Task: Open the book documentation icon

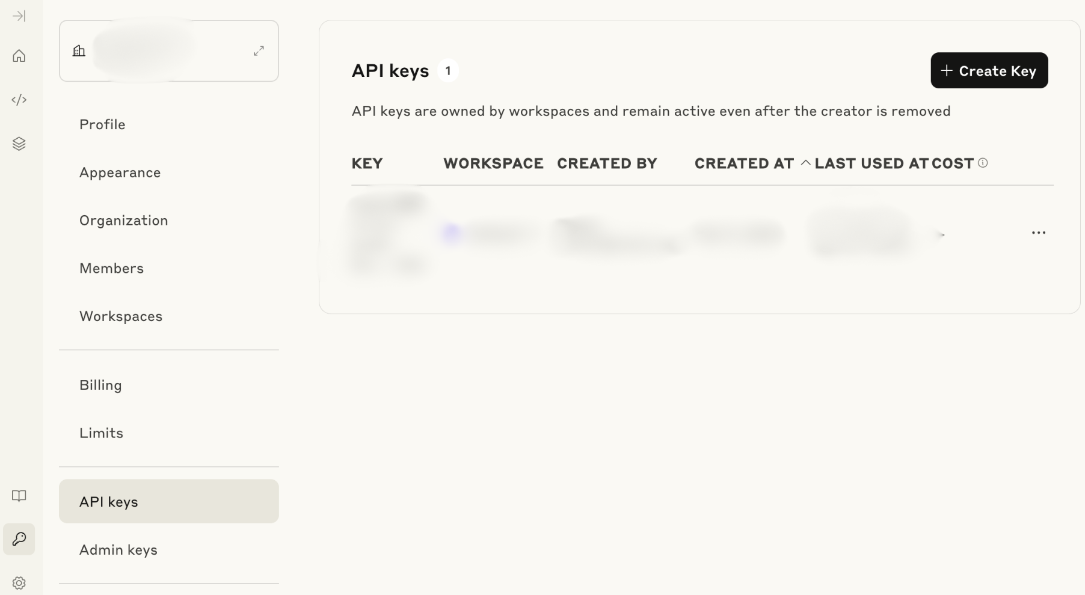Action: click(x=19, y=496)
